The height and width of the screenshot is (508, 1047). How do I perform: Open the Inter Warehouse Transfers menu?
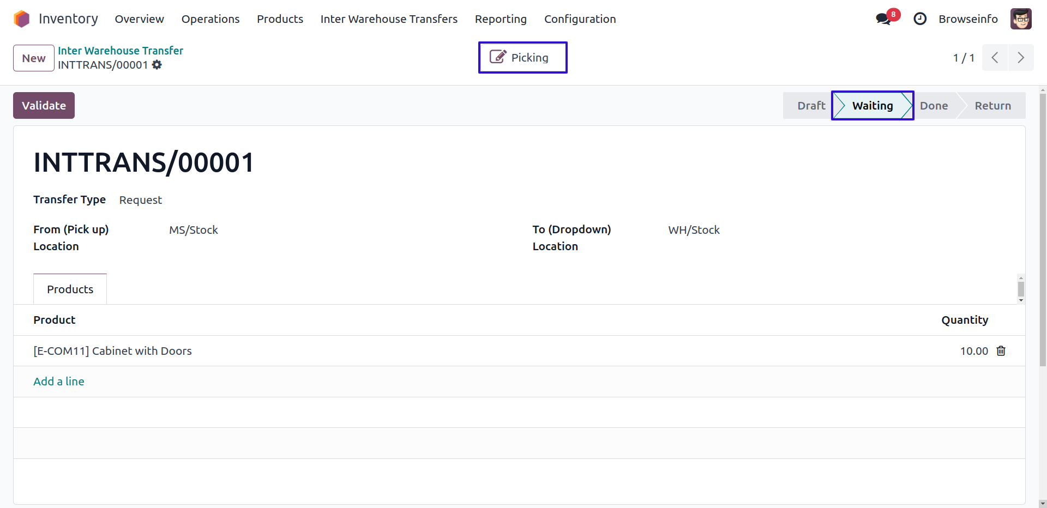[389, 19]
